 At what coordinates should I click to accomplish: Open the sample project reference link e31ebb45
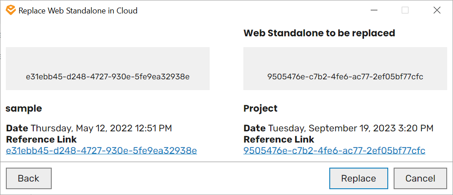click(x=101, y=150)
